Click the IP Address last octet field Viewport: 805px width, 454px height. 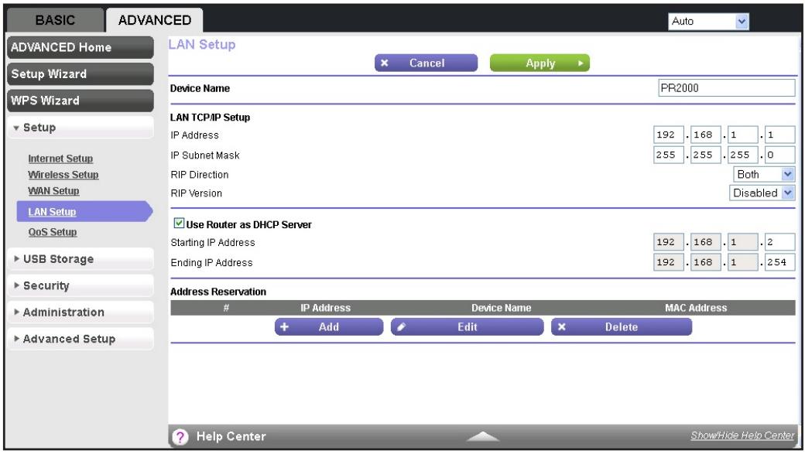tap(780, 135)
